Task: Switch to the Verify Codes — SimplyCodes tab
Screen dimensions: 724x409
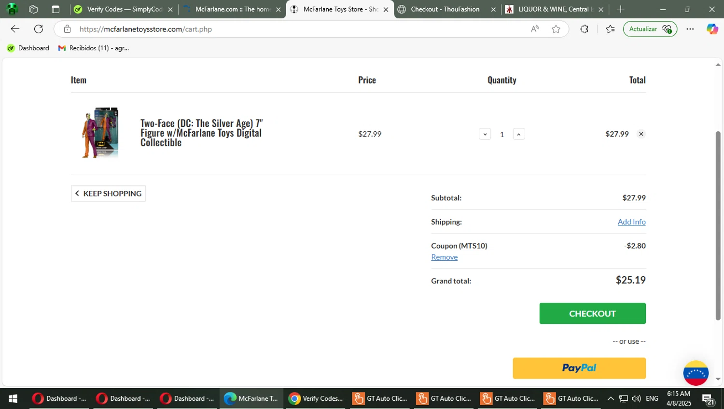Action: [x=124, y=9]
